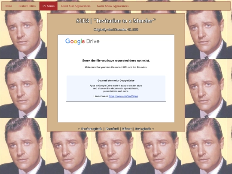Click "Get stuff done with Google Drive" heading
Screen dimensions: 232x174
pyautogui.click(x=116, y=81)
